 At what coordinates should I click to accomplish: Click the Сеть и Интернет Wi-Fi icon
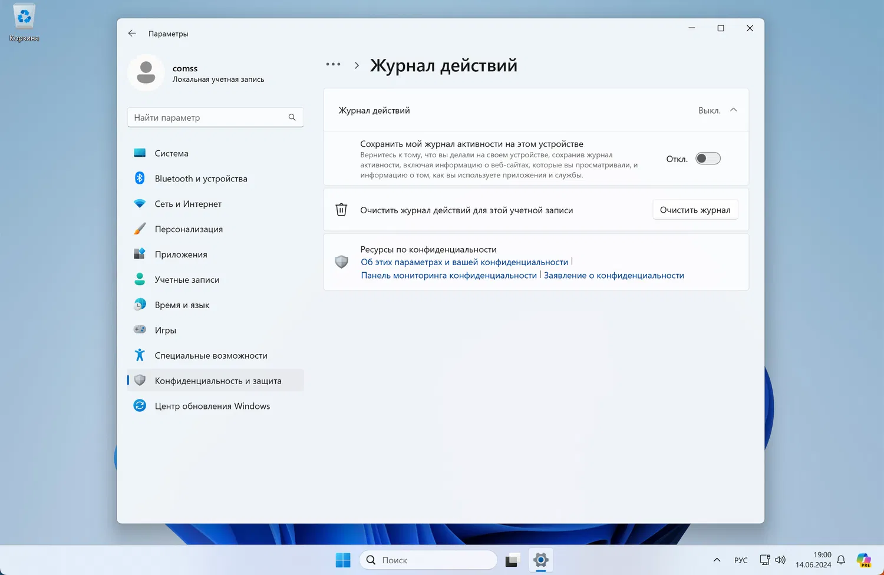[140, 203]
